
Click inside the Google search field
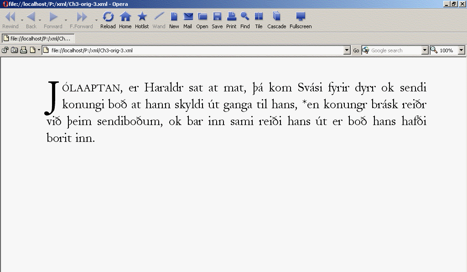click(395, 50)
